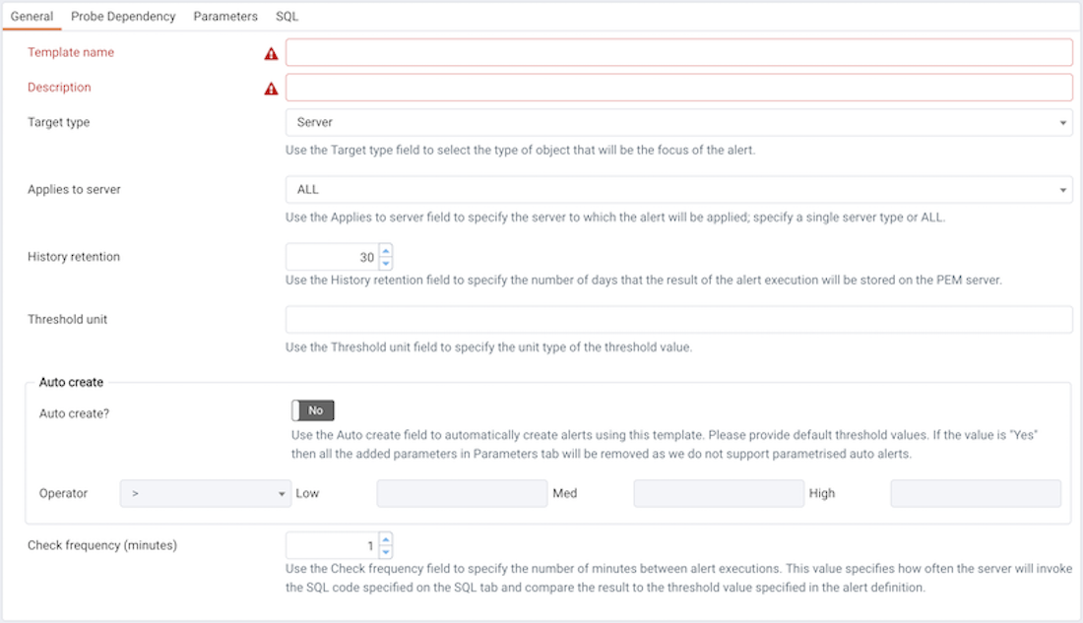Decrease History retention value
1083x623 pixels.
386,263
